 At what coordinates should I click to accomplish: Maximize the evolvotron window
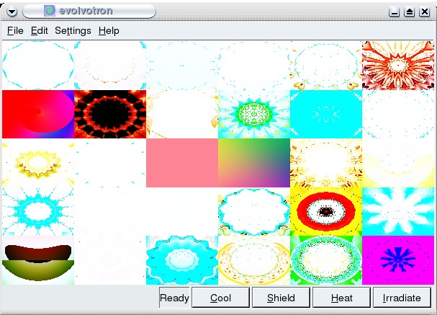409,12
